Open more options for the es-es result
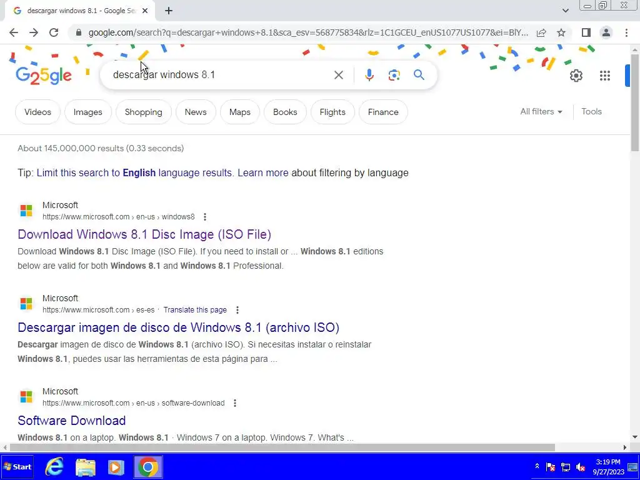The height and width of the screenshot is (480, 640). click(237, 310)
